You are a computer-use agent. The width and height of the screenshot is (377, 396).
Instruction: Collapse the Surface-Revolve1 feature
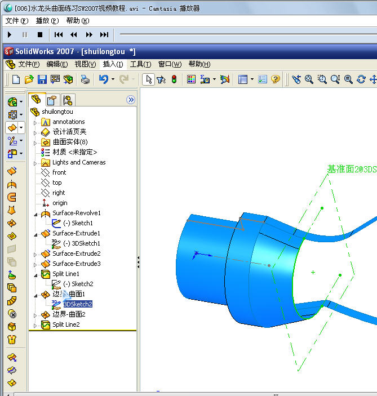[36, 215]
